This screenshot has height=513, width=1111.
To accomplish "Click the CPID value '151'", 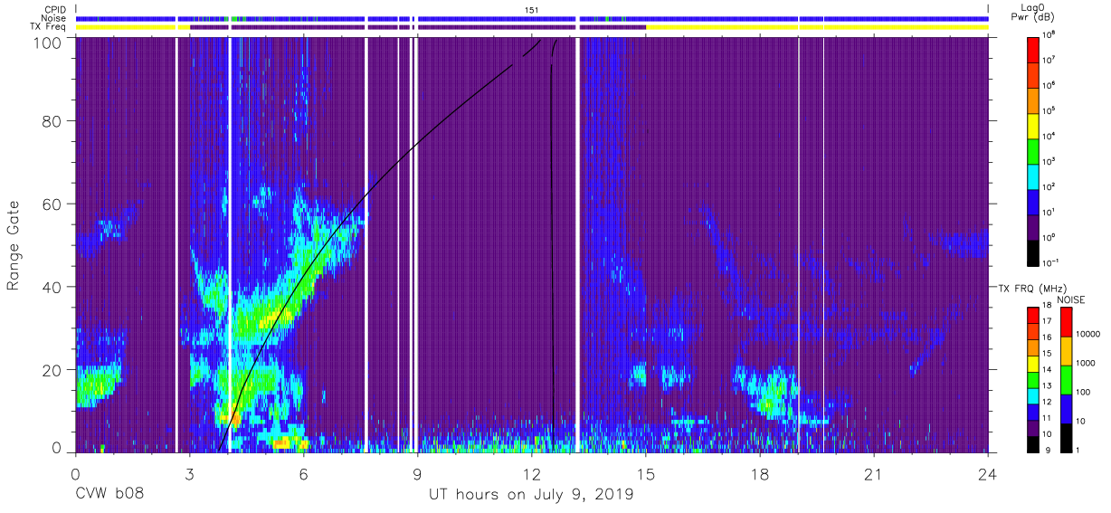I will pyautogui.click(x=532, y=10).
